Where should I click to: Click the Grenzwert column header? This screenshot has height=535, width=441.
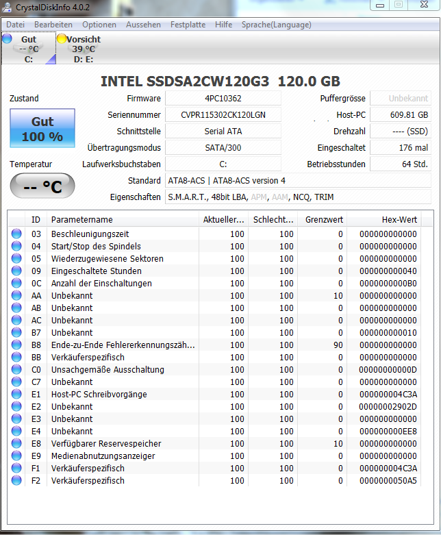coord(323,219)
